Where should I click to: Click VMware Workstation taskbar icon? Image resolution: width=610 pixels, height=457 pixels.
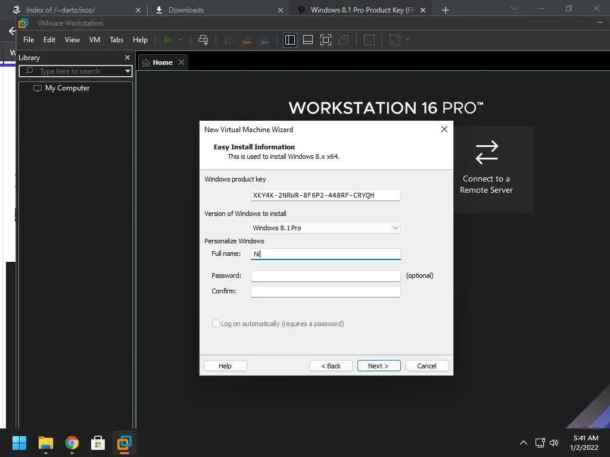pyautogui.click(x=125, y=443)
